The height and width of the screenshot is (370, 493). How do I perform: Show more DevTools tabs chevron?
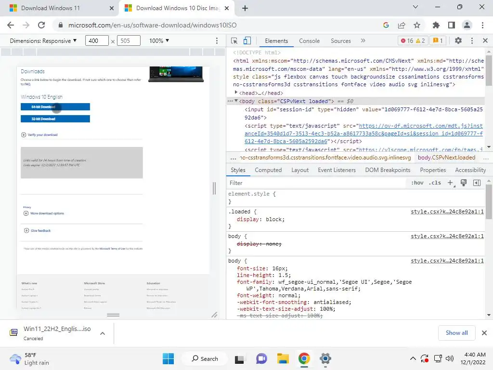(363, 40)
